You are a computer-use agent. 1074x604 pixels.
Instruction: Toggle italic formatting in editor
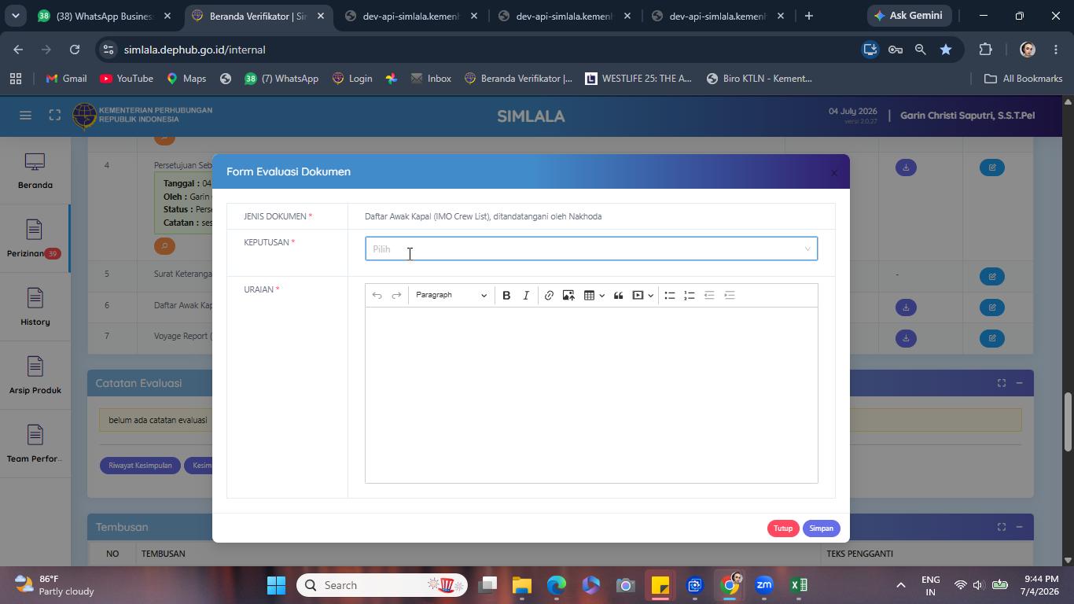click(526, 295)
